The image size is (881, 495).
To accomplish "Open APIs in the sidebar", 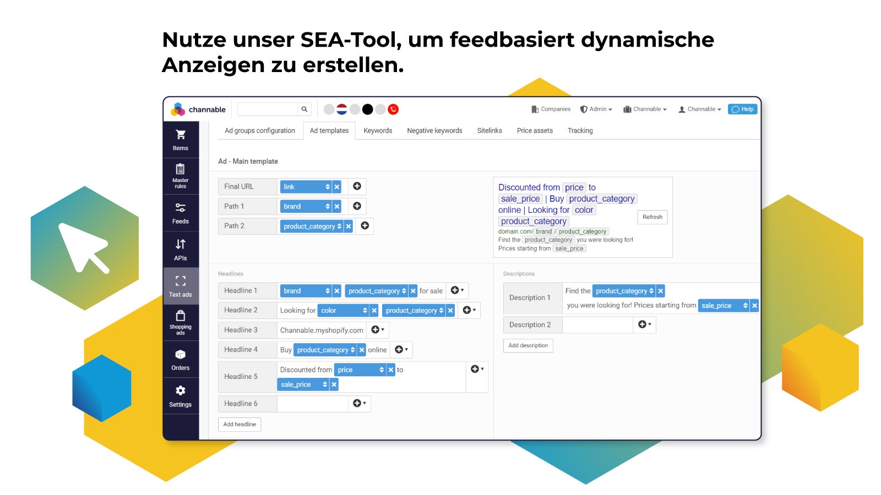I will (x=181, y=249).
